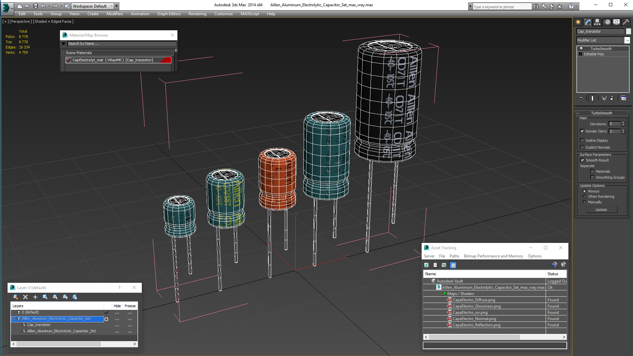Image resolution: width=633 pixels, height=356 pixels.
Task: Click the Update button
Action: point(601,210)
